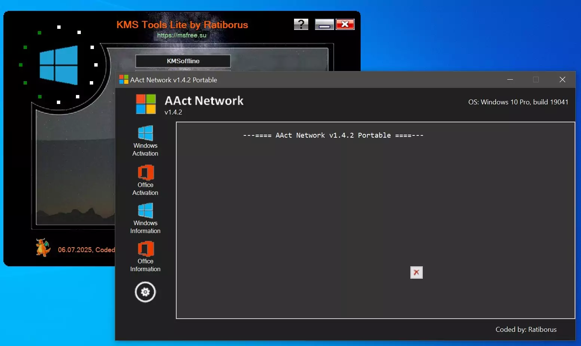Click the '06.07.2025, Coded' text in KMS Tools
The height and width of the screenshot is (346, 581).
pos(86,250)
